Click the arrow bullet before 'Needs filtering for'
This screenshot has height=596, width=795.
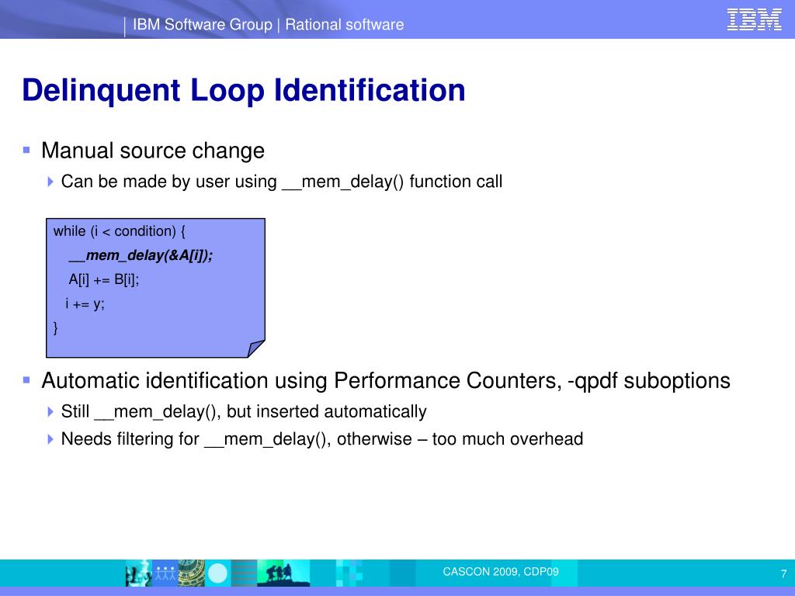click(50, 439)
